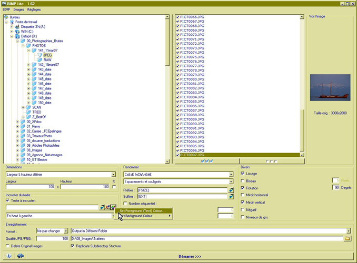Click the text colour picker icon

113,207
